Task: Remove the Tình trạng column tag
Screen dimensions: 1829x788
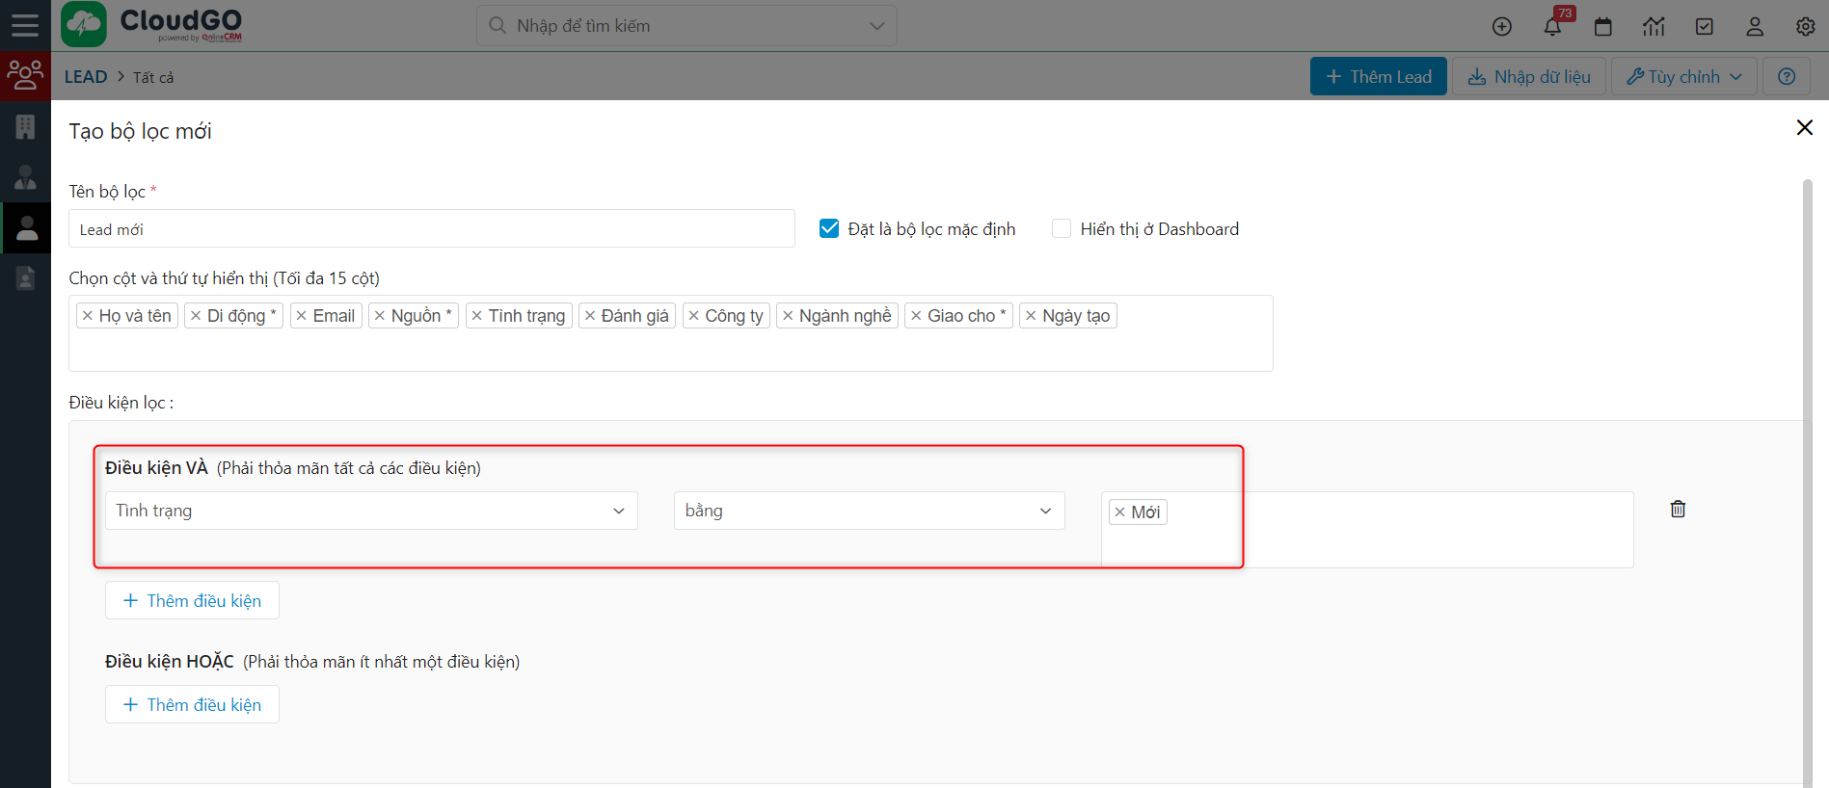Action: coord(477,316)
